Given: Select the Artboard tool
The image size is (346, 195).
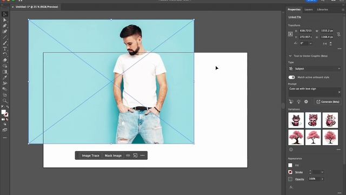Looking at the screenshot, I should coord(5,95).
